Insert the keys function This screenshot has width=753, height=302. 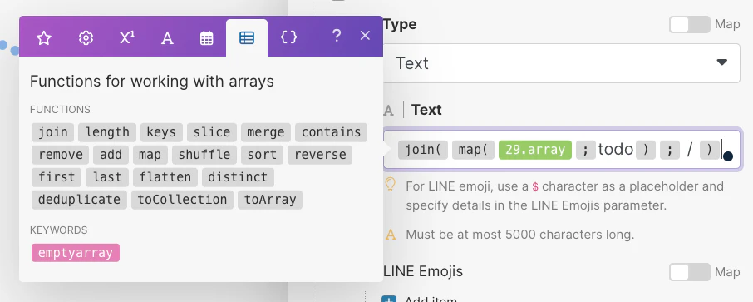pos(161,132)
